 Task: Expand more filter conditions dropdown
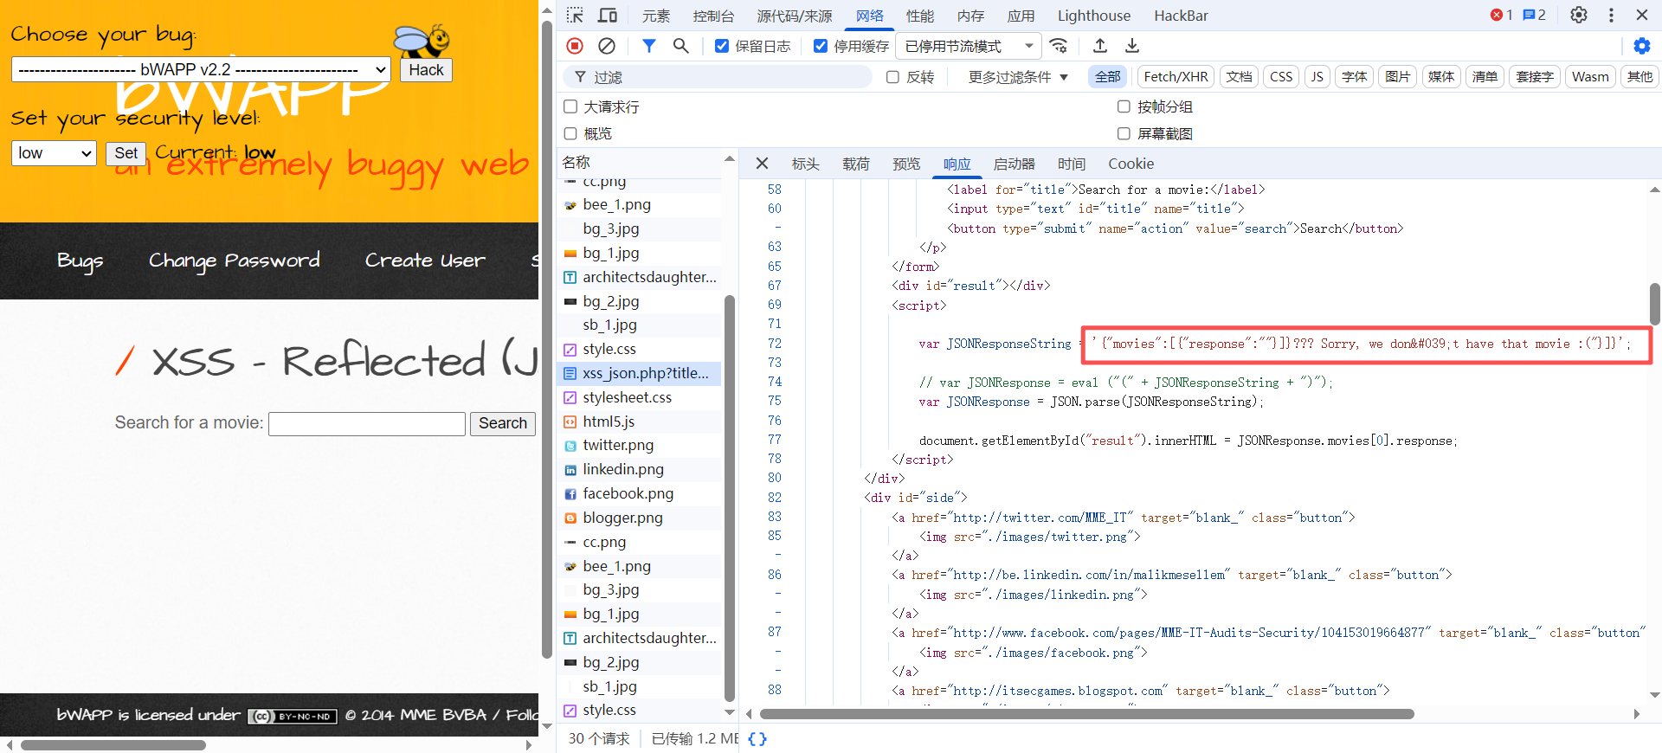tap(1018, 77)
